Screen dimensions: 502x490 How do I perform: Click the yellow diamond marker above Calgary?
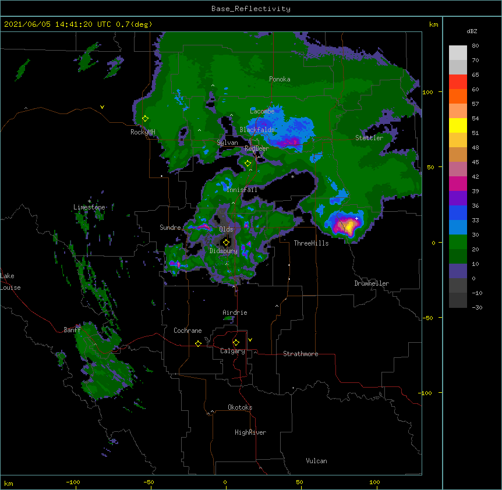point(236,343)
